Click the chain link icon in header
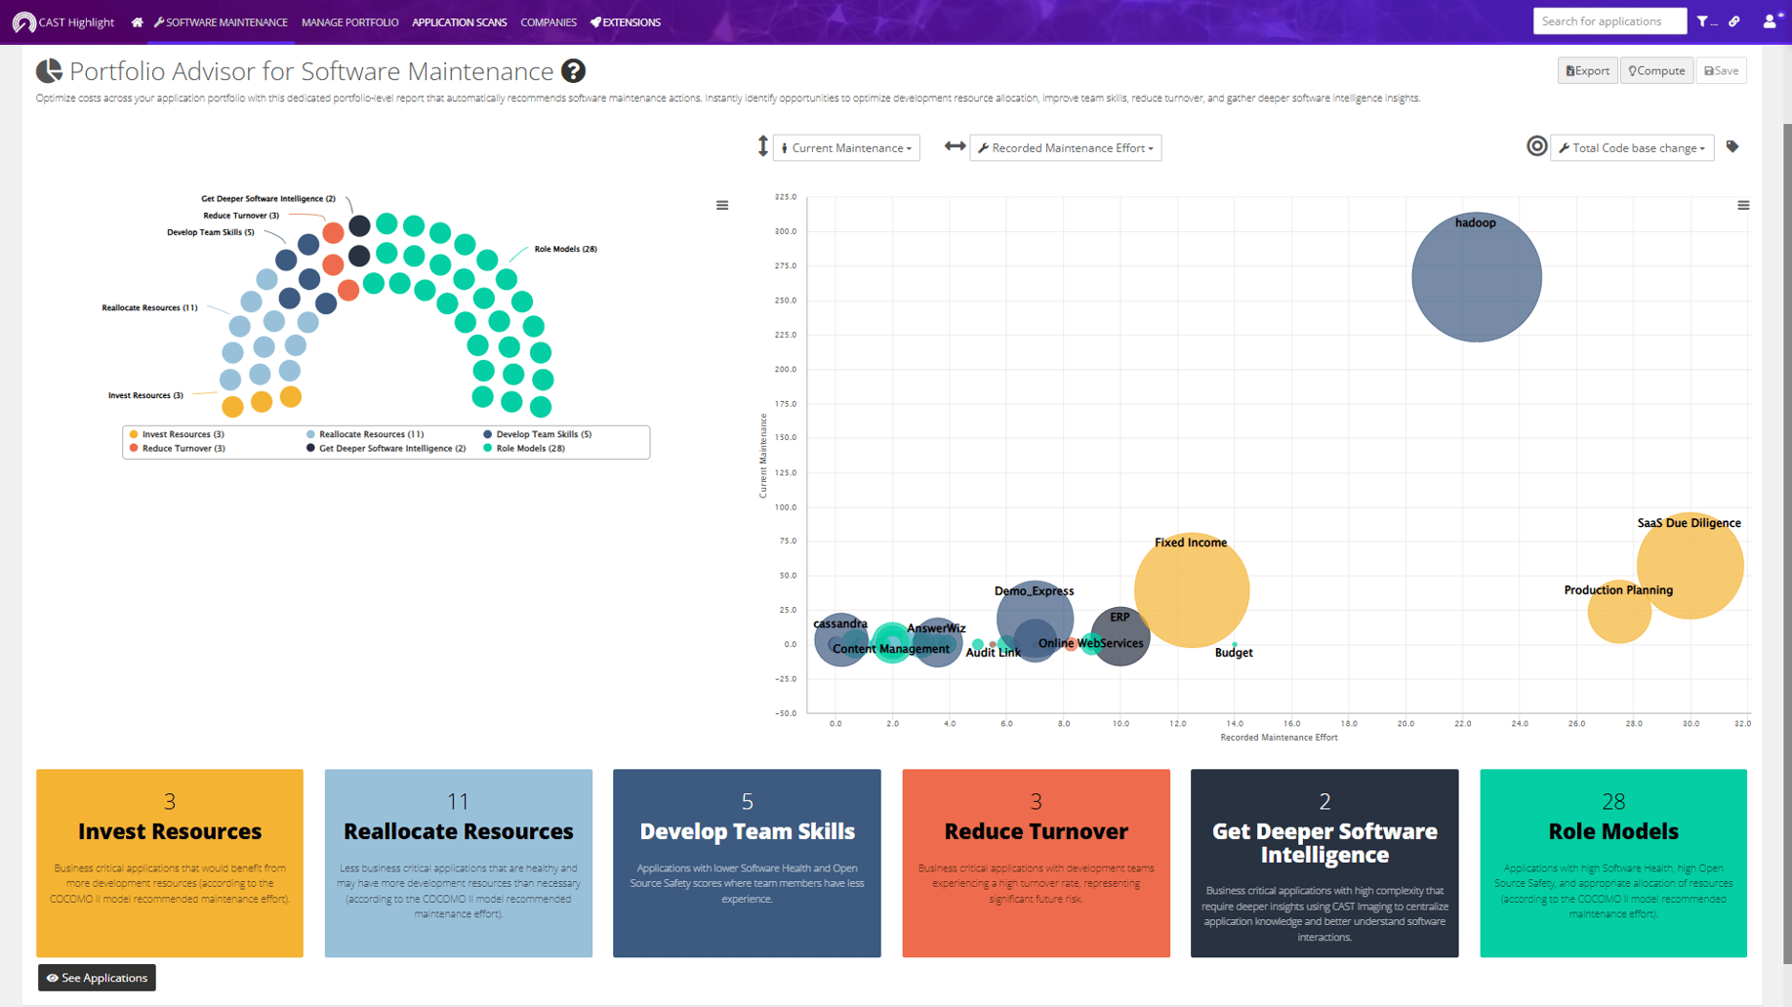Screen dimensions: 1792x1007 [x=1734, y=21]
